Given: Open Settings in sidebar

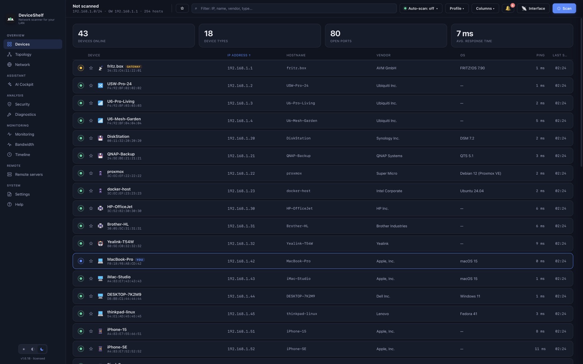Looking at the screenshot, I should point(33,194).
